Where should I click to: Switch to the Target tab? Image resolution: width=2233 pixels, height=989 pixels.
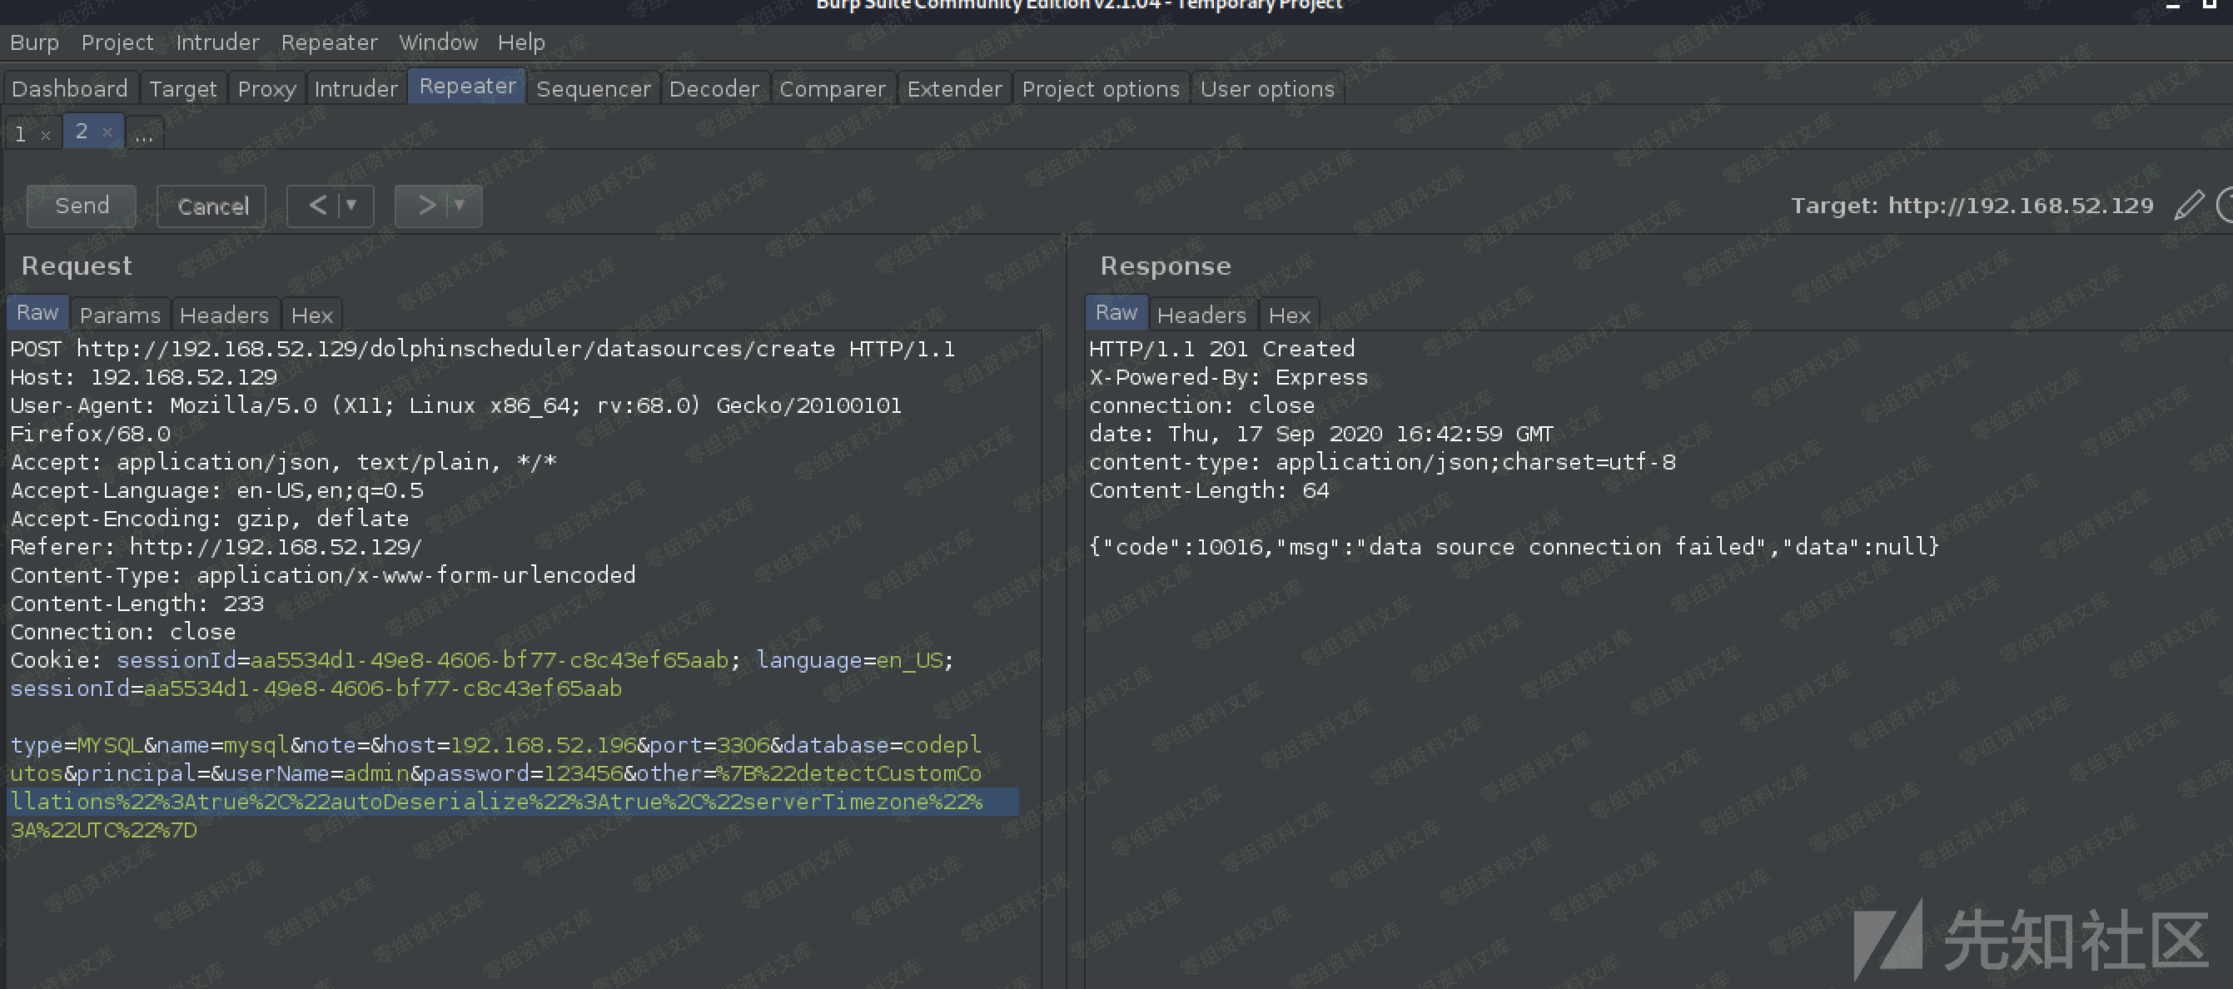(183, 88)
